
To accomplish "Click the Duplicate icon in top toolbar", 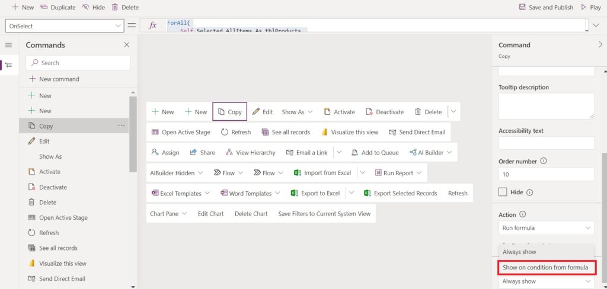I will point(44,7).
